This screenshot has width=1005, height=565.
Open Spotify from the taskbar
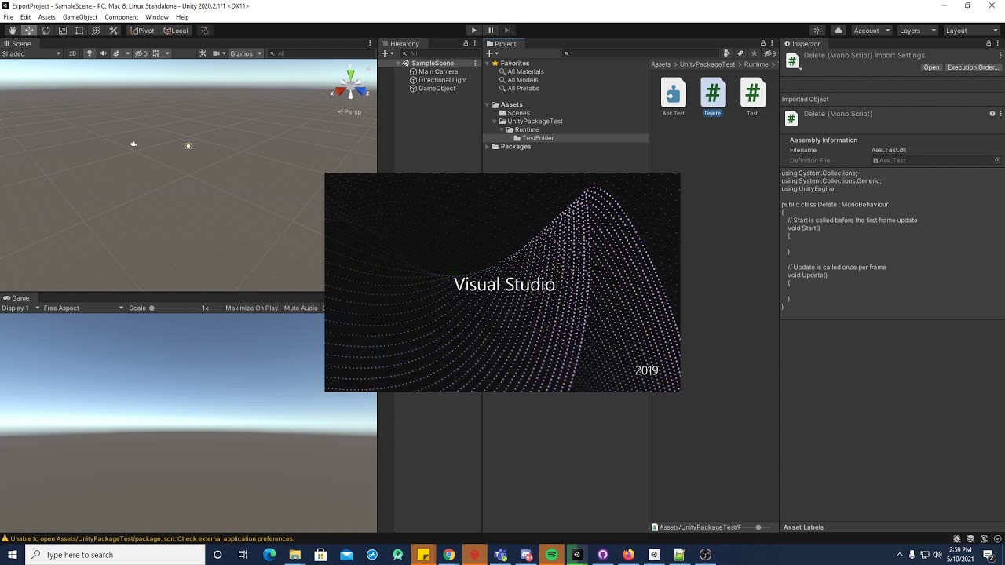[552, 555]
